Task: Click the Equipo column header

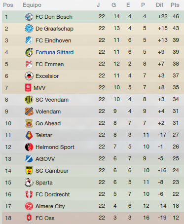Action: 32,5
